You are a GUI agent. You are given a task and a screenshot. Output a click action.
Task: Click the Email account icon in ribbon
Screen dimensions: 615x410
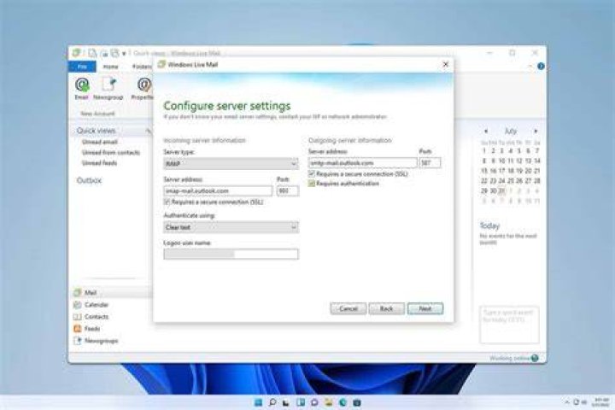click(82, 85)
